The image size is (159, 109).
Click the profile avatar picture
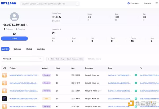point(14,16)
